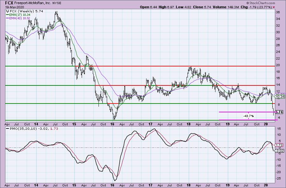Click the red down-triangle next to Chg value
This screenshot has width=286, height=188.
[x=274, y=7]
